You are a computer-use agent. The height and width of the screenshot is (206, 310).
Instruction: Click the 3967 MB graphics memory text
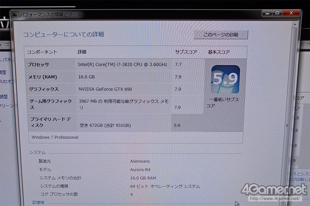[124, 104]
